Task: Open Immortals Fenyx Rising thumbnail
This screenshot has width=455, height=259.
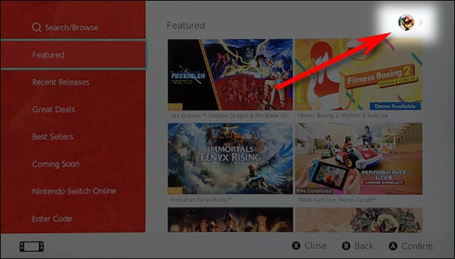Action: pyautogui.click(x=230, y=158)
